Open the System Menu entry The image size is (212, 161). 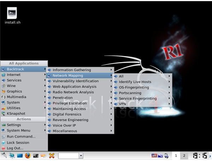coord(24,130)
